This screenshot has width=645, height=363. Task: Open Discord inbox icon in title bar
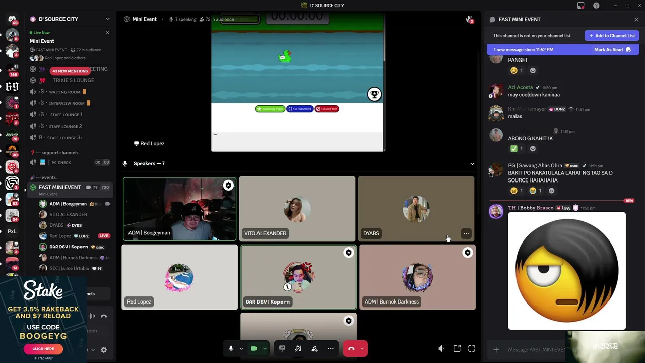(581, 6)
